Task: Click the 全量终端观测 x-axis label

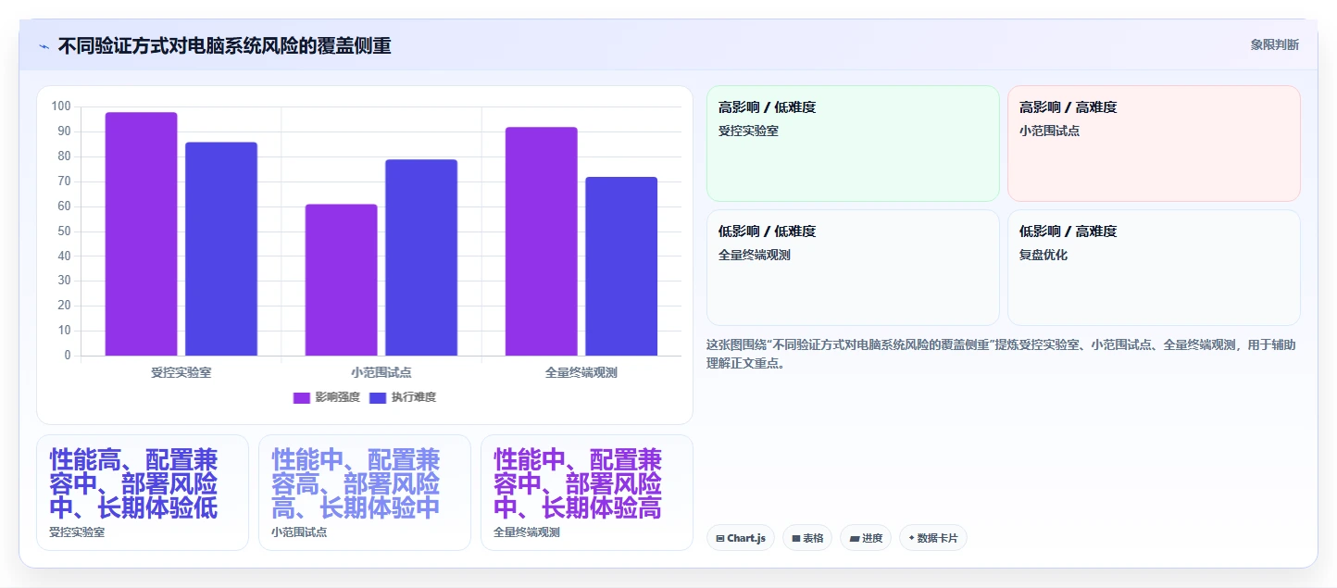Action: tap(581, 372)
